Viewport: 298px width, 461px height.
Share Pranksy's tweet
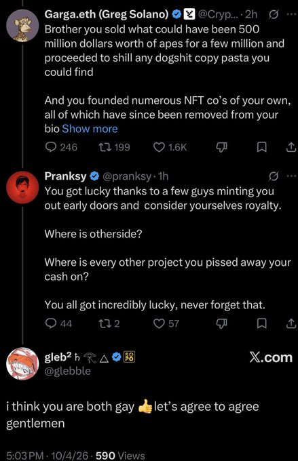click(x=291, y=323)
